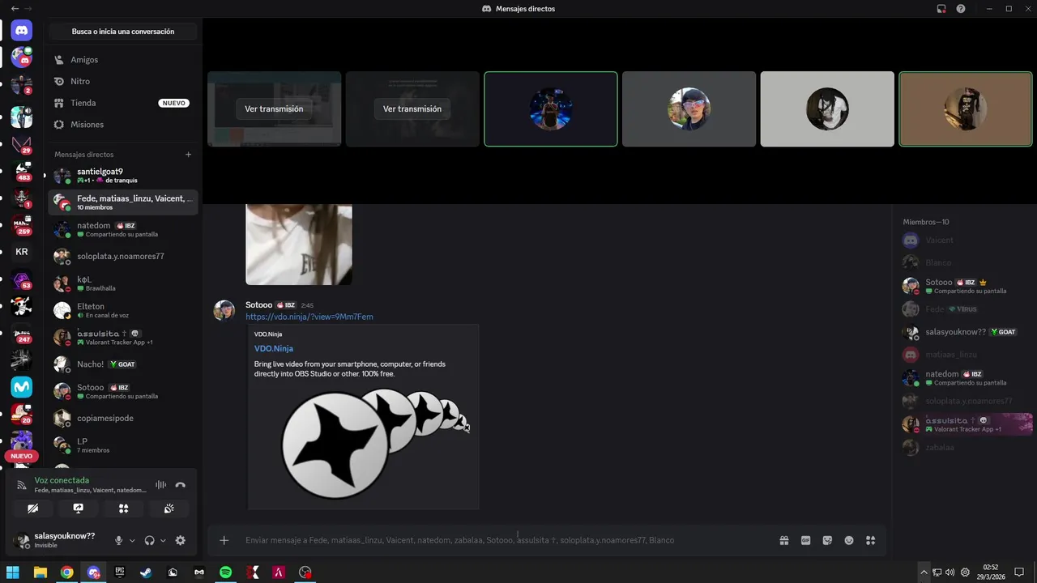Mute your microphone
This screenshot has width=1037, height=583.
point(119,540)
